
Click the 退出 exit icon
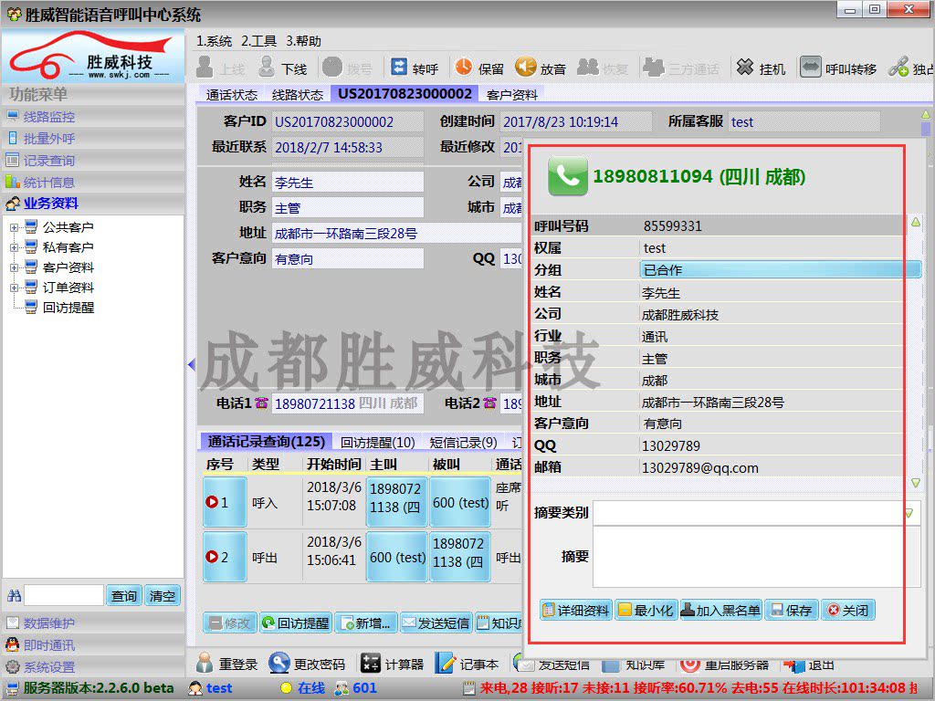[x=793, y=665]
